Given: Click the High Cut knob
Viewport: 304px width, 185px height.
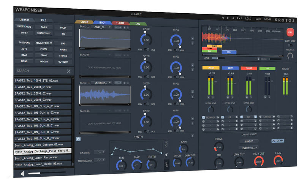Looking at the screenshot, I should [x=259, y=161].
